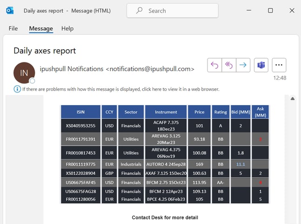Open the More actions ellipsis button

pos(279,65)
